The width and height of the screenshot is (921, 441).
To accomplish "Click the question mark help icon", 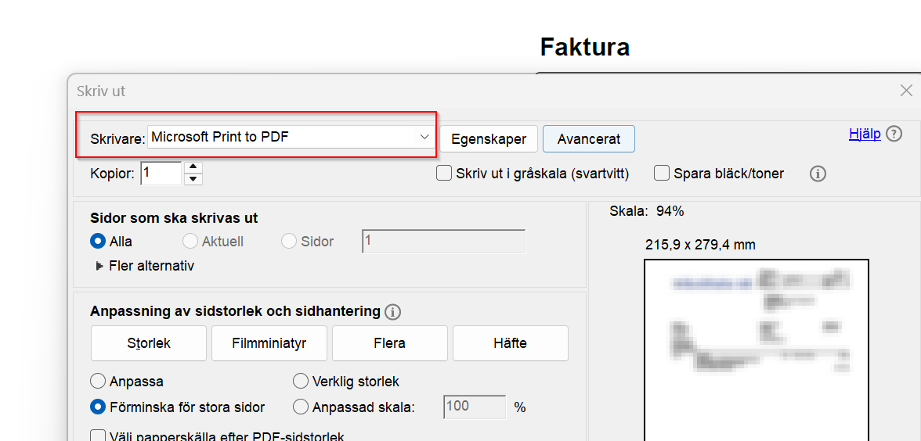I will click(894, 134).
